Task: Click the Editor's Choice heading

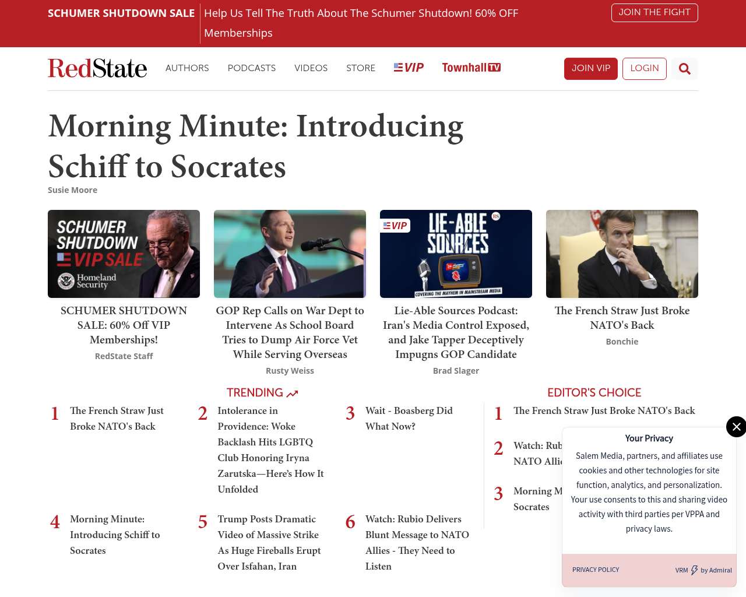Action: (594, 393)
